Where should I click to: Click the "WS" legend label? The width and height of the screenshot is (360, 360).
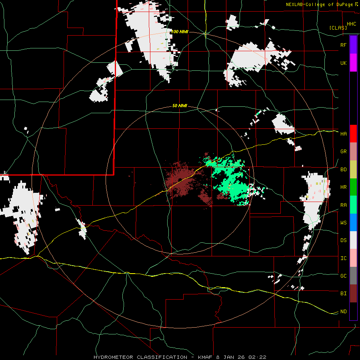pyautogui.click(x=343, y=223)
